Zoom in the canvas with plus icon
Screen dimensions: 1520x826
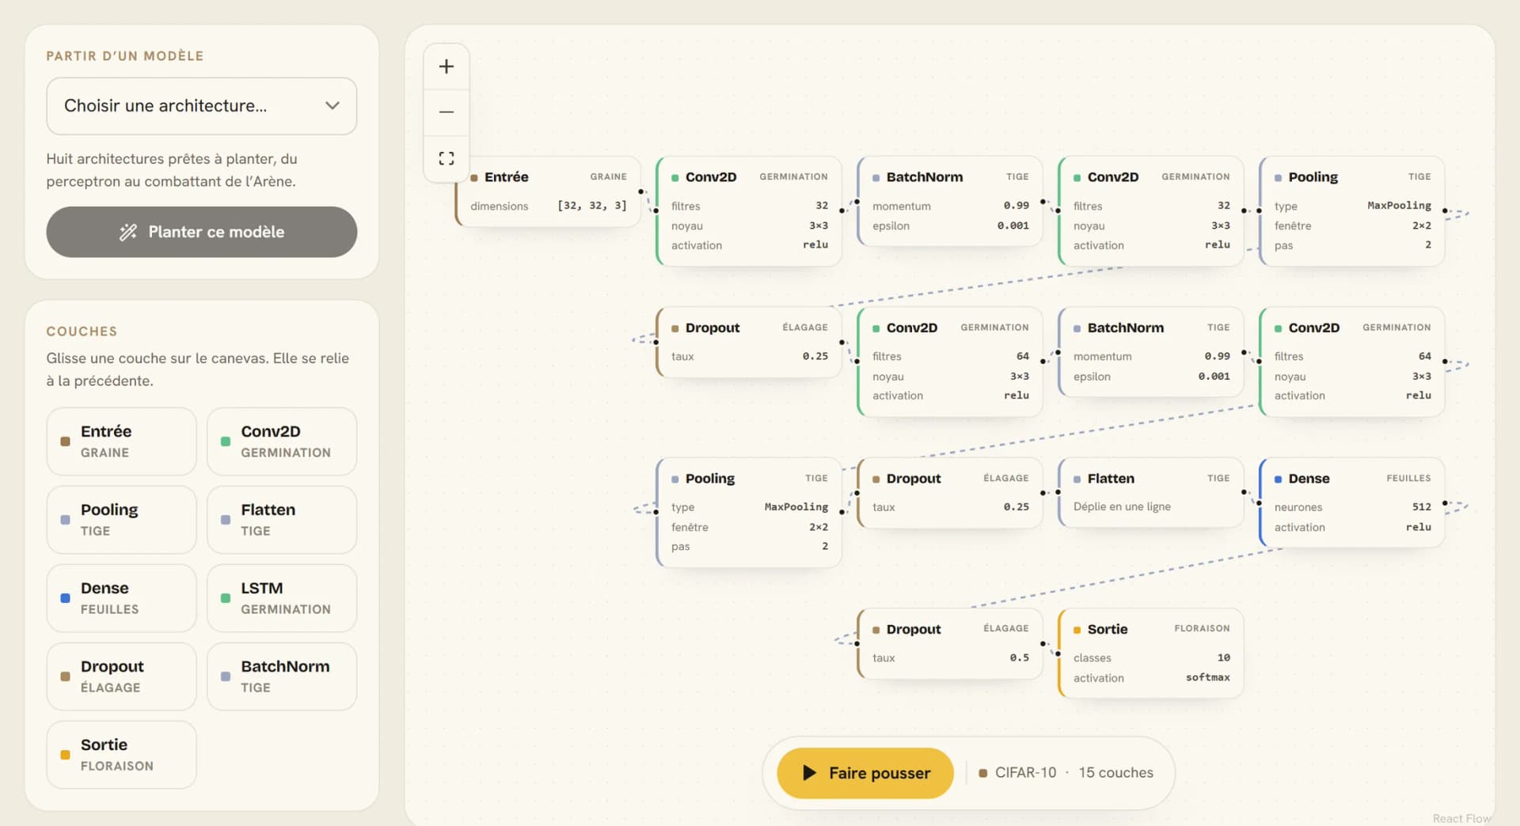pyautogui.click(x=446, y=66)
